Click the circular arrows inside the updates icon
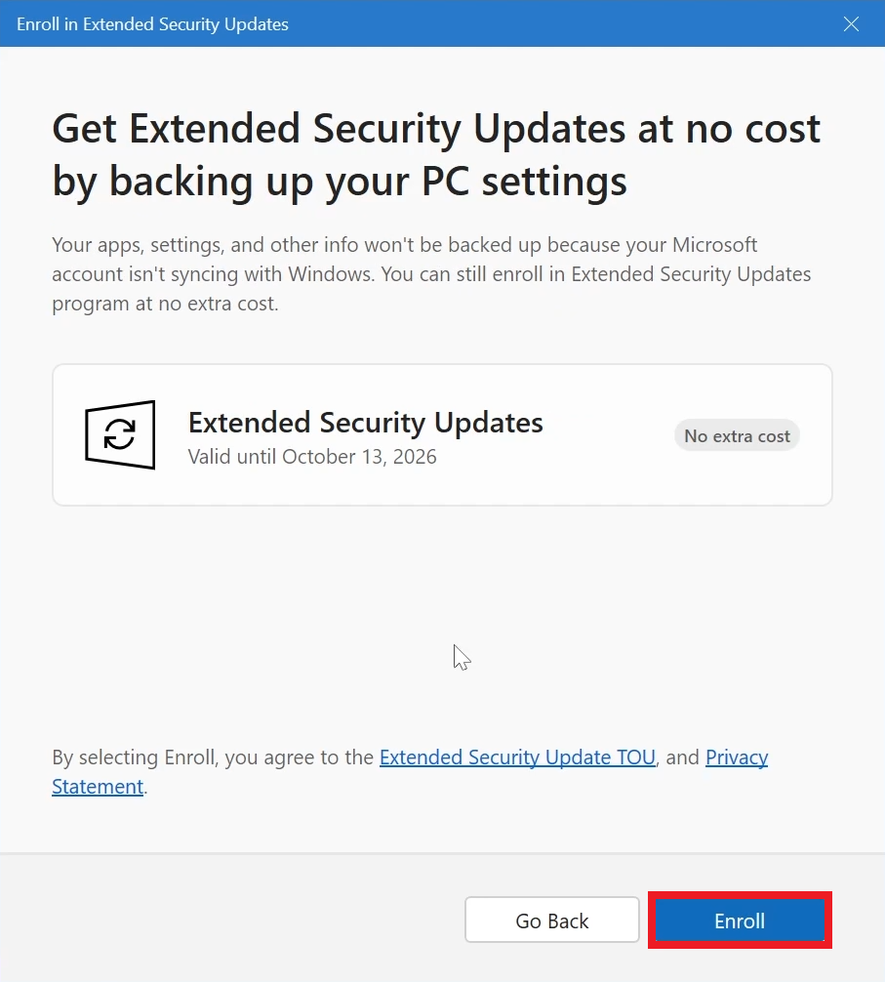Screen dimensions: 885x982 (x=119, y=435)
